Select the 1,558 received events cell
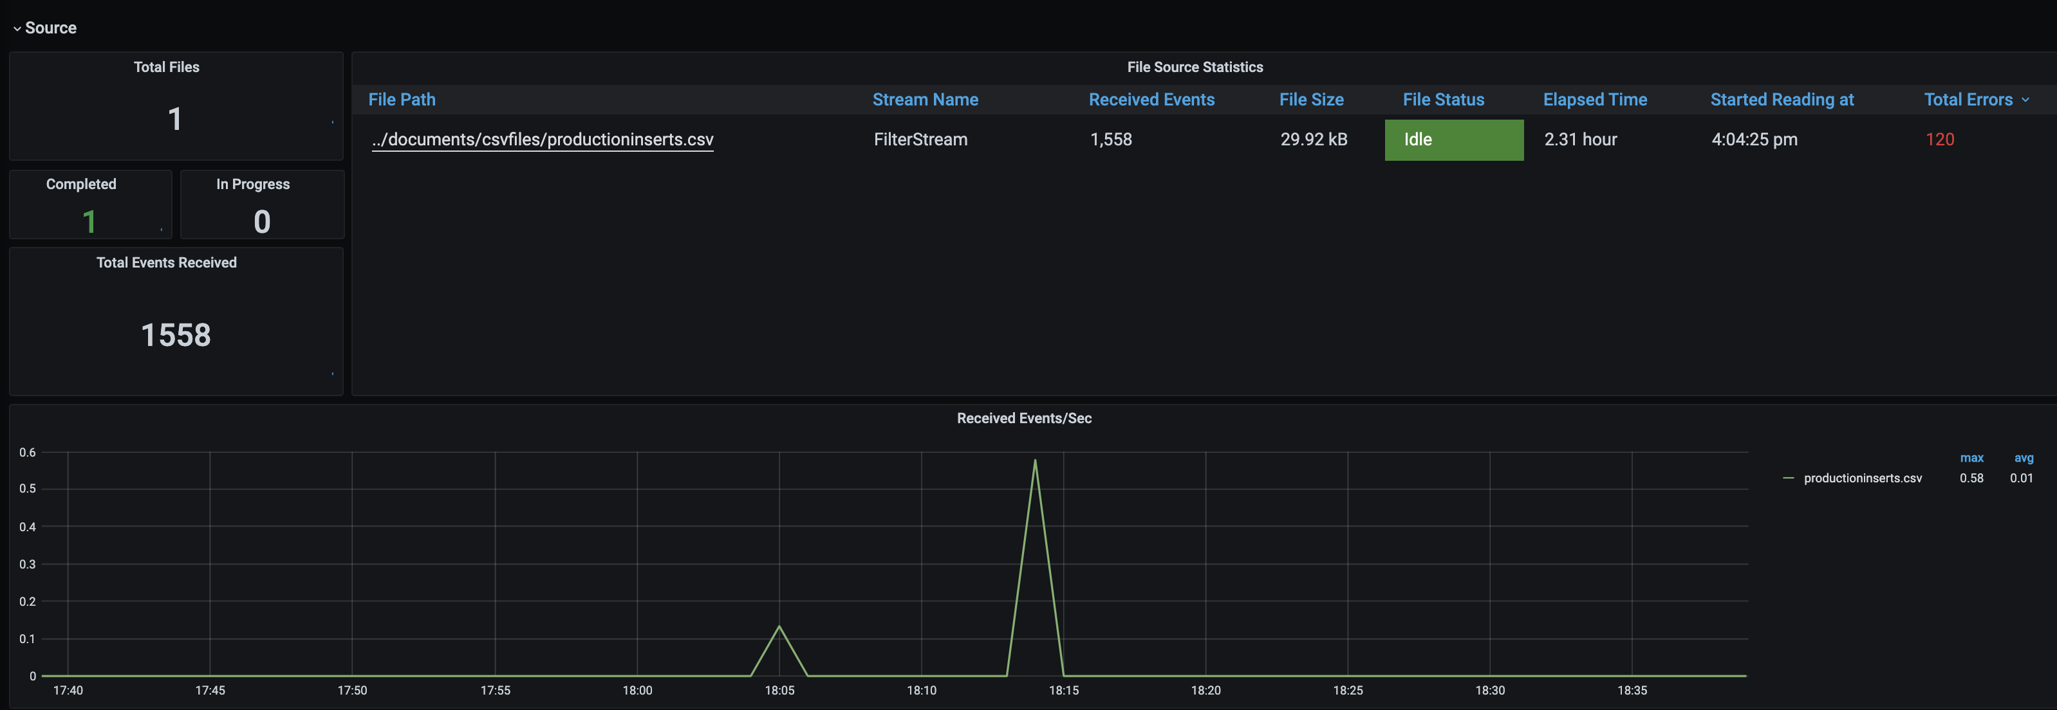This screenshot has height=710, width=2057. 1111,140
